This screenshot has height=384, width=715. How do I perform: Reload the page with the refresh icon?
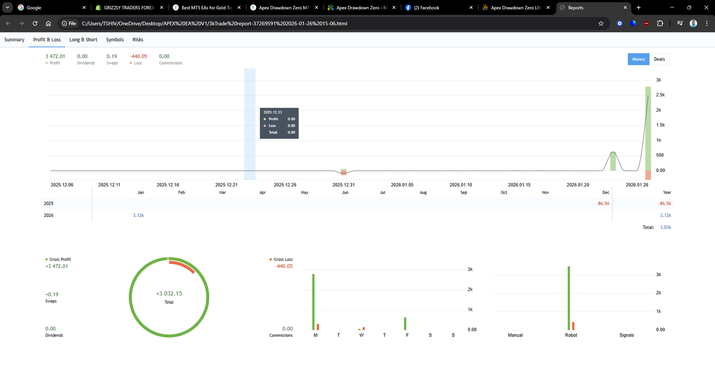[35, 23]
